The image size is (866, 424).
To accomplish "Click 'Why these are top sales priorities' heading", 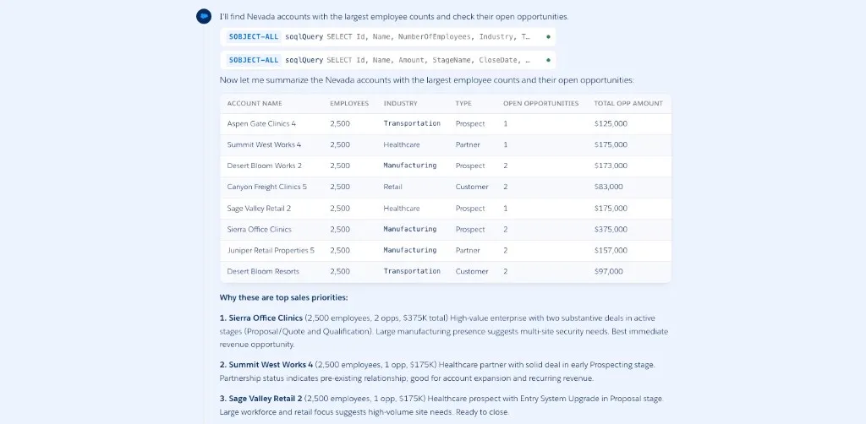I will pos(284,298).
